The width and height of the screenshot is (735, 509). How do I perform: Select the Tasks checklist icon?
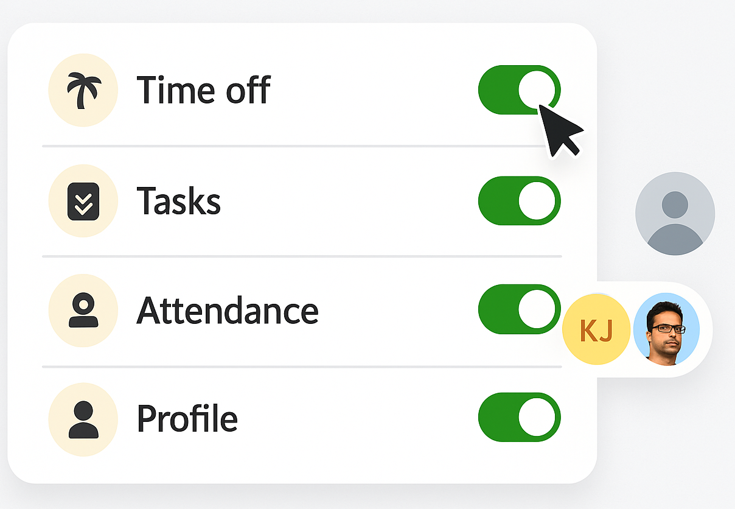click(x=83, y=201)
